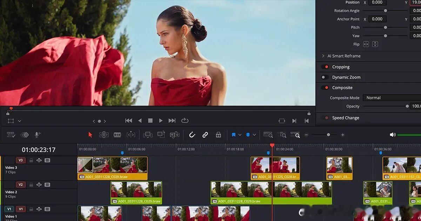Click Go to Previous Edit icon
The height and width of the screenshot is (221, 421).
(x=307, y=121)
